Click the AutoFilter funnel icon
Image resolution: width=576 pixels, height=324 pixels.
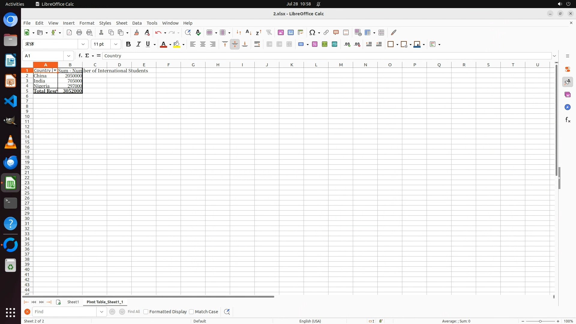(269, 32)
